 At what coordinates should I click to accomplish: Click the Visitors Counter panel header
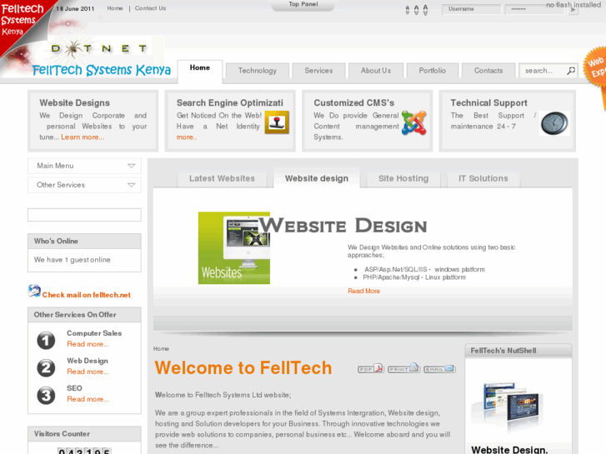point(84,434)
